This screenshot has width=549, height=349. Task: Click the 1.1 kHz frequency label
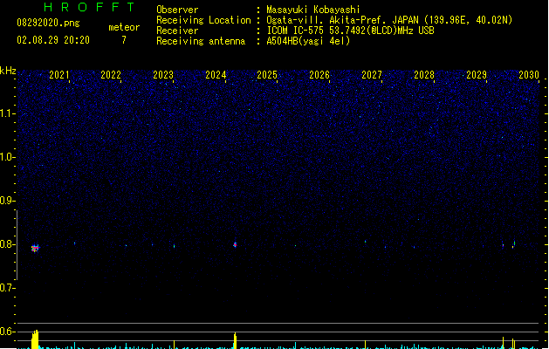click(x=8, y=113)
